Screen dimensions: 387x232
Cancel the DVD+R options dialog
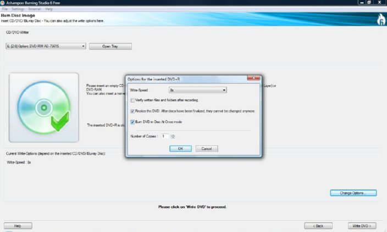207,149
